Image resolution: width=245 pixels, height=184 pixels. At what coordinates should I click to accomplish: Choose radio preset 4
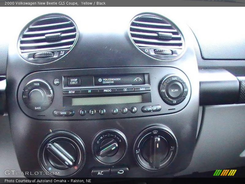[x=115, y=111]
